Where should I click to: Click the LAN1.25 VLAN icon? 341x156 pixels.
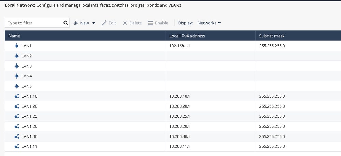17,116
